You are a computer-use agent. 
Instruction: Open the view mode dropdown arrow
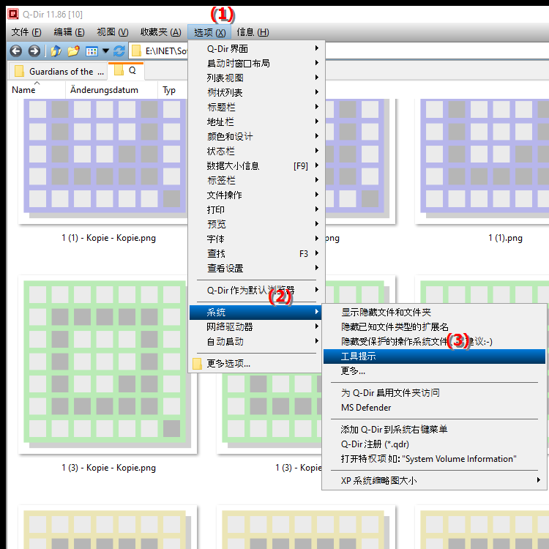click(x=105, y=51)
